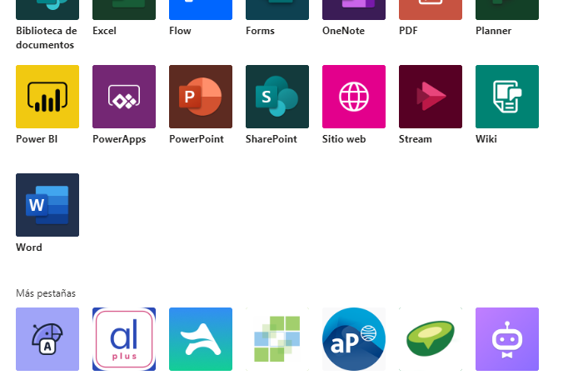Pick the teal wave-shaped A app icon
Screen dimensions: 563x375
click(x=201, y=339)
